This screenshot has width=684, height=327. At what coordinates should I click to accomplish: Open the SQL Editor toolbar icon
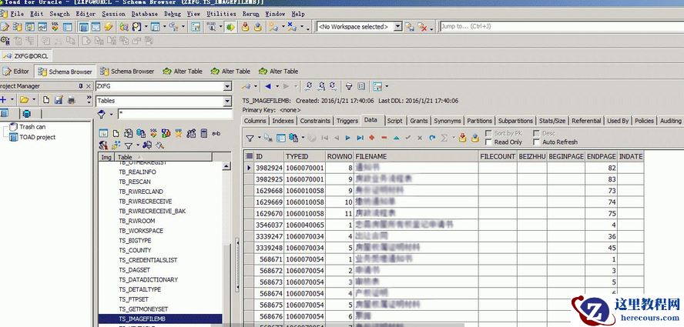(x=5, y=27)
